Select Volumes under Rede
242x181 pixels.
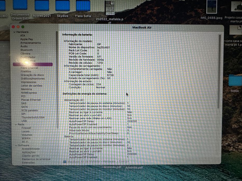click(27, 135)
